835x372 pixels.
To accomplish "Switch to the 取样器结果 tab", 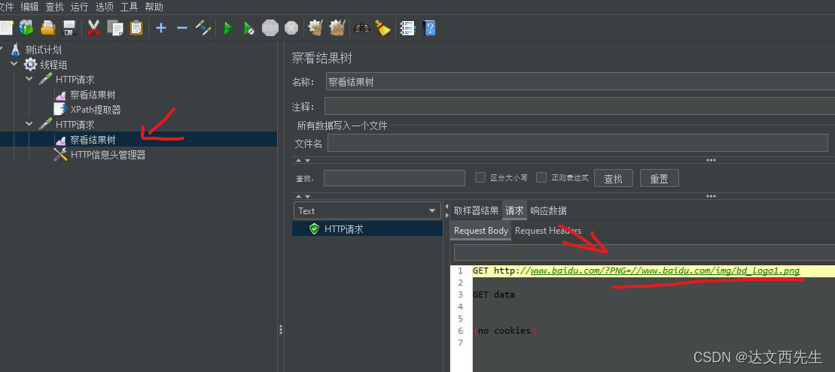I will pyautogui.click(x=476, y=210).
